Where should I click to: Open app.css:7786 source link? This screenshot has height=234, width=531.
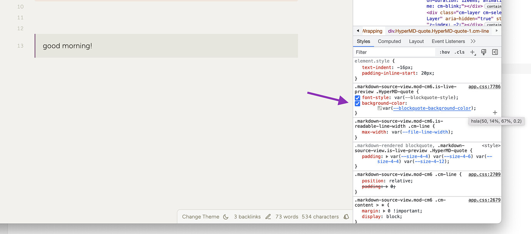click(484, 86)
